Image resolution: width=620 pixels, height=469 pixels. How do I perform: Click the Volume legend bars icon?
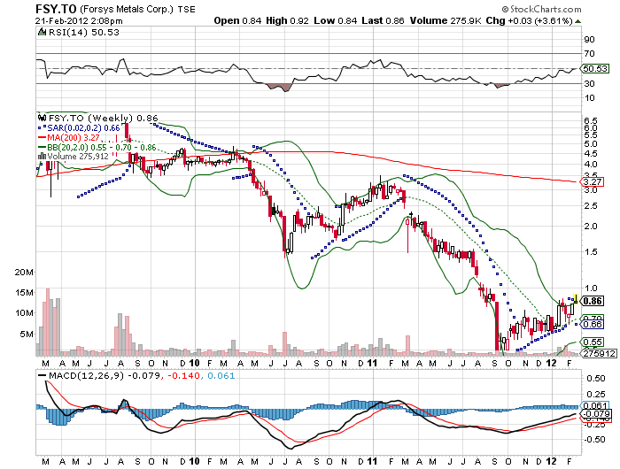tap(42, 157)
